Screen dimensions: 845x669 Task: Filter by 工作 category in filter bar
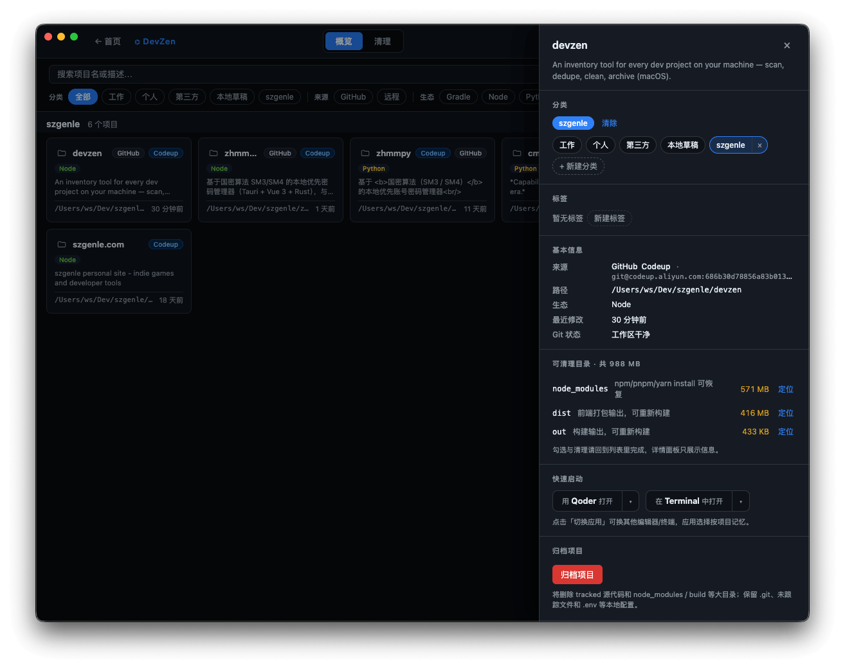pos(116,97)
